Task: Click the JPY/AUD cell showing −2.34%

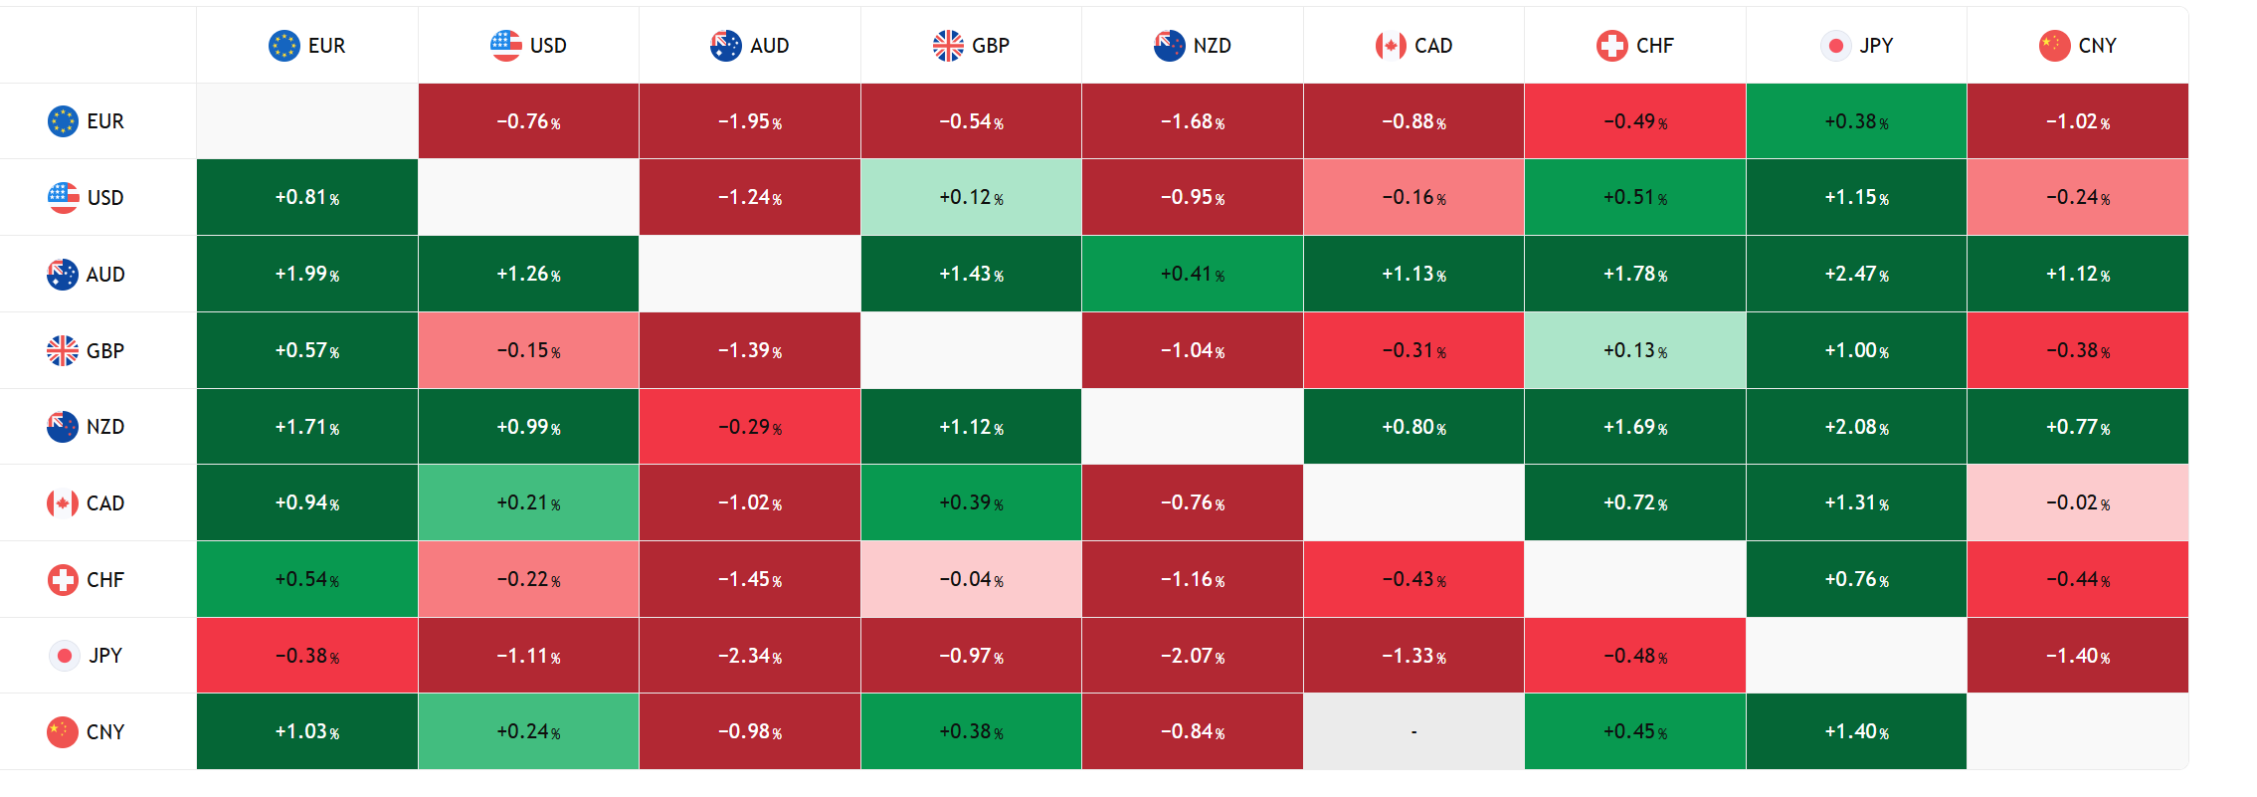Action: point(750,656)
